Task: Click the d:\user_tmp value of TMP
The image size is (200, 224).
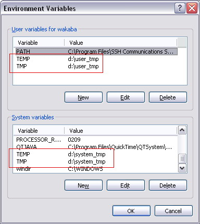Action: (x=83, y=66)
